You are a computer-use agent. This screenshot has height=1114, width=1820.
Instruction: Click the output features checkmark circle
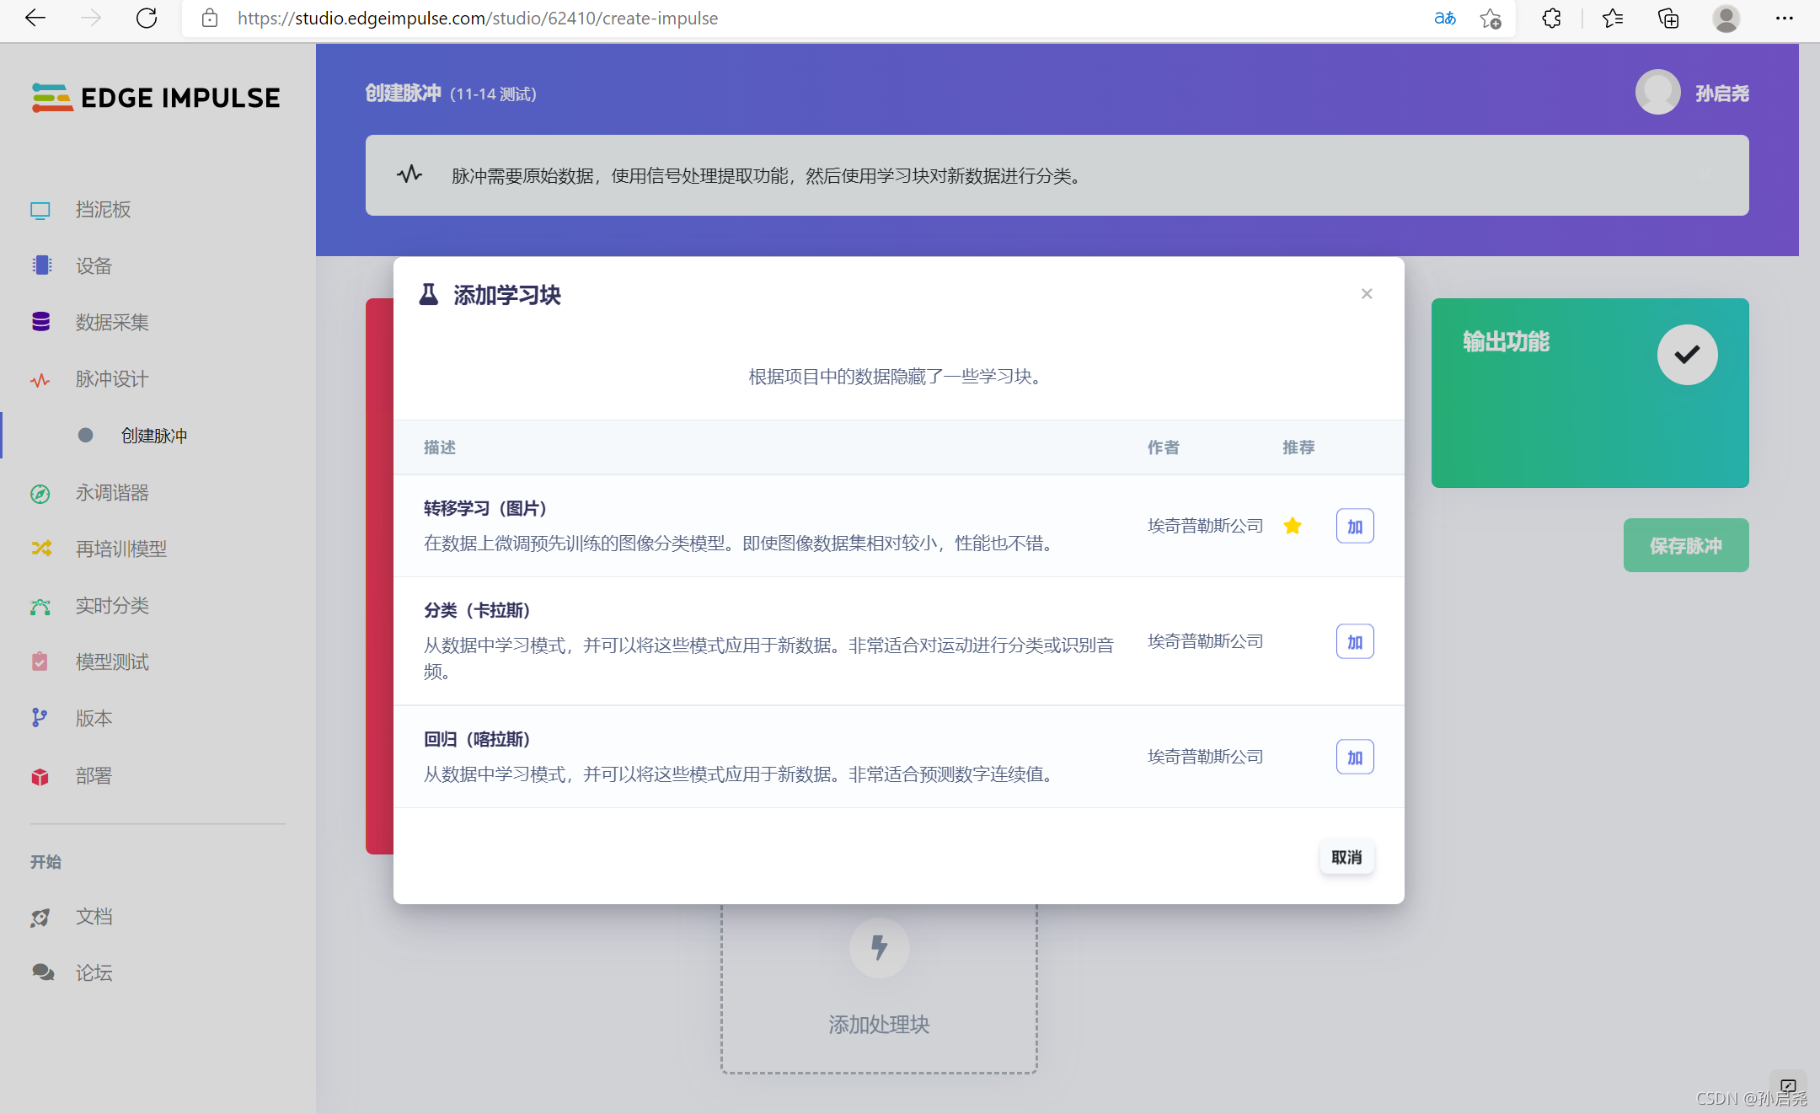tap(1687, 355)
